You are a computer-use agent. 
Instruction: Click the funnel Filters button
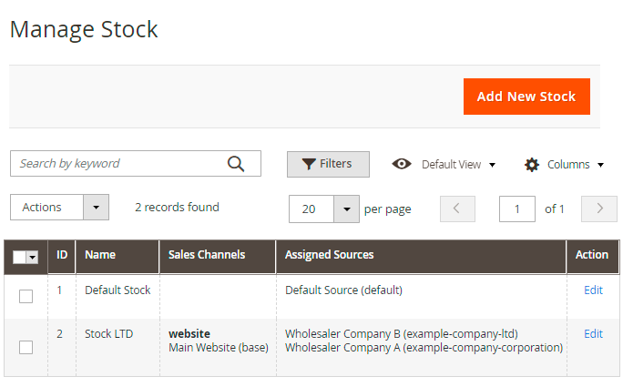[x=328, y=164]
